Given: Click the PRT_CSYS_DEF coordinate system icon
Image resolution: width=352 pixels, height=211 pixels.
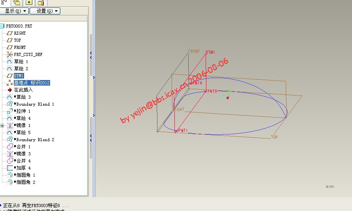Looking at the screenshot, I should (9, 54).
